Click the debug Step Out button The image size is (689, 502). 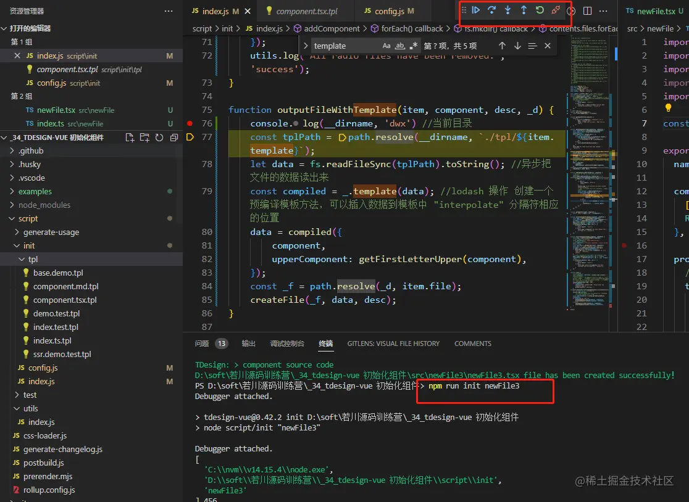(x=524, y=10)
